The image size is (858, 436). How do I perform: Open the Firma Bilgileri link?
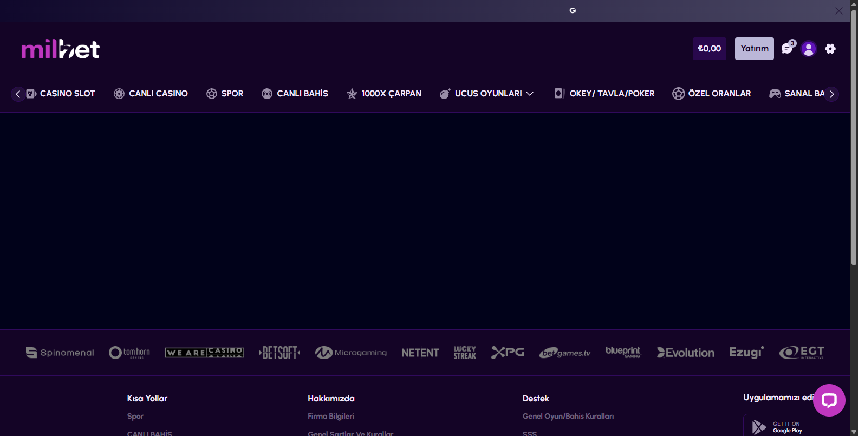click(331, 416)
